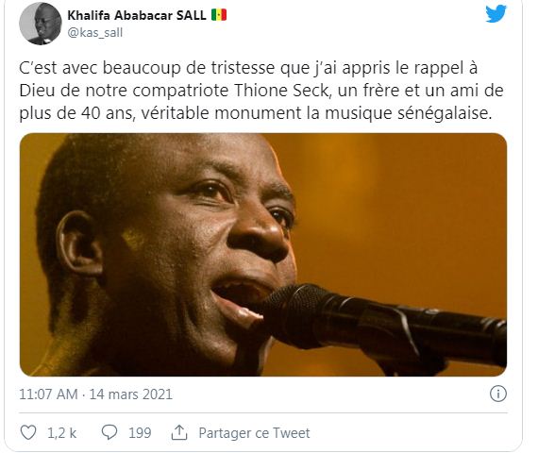555x453 pixels.
Task: Open the singer's photo attached to the tweet
Action: point(263,255)
